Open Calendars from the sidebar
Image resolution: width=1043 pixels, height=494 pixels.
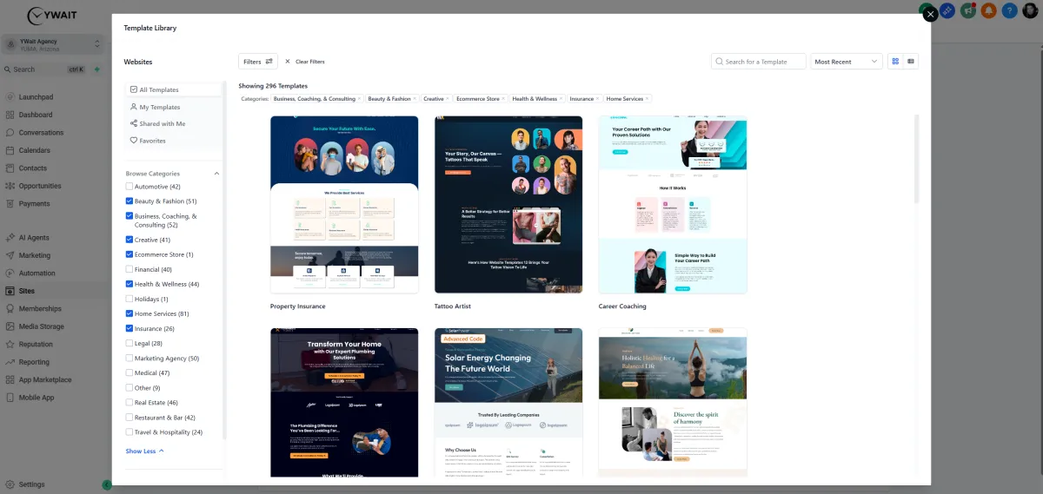tap(35, 150)
